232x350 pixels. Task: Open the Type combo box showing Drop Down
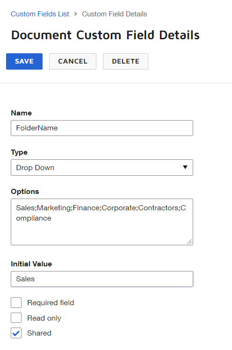point(102,167)
